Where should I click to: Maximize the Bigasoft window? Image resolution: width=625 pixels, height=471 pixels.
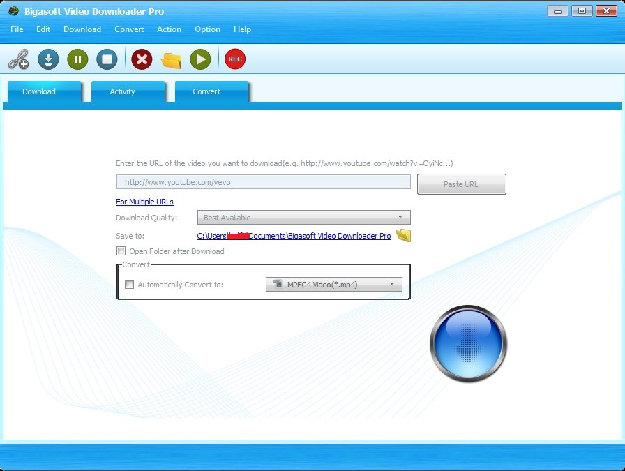pyautogui.click(x=582, y=10)
